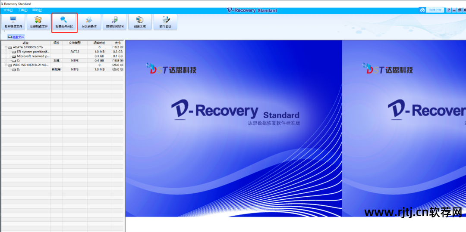Viewport: 466px width, 232px height.
Task: Open the 工具(T) menu
Action: 22,10
